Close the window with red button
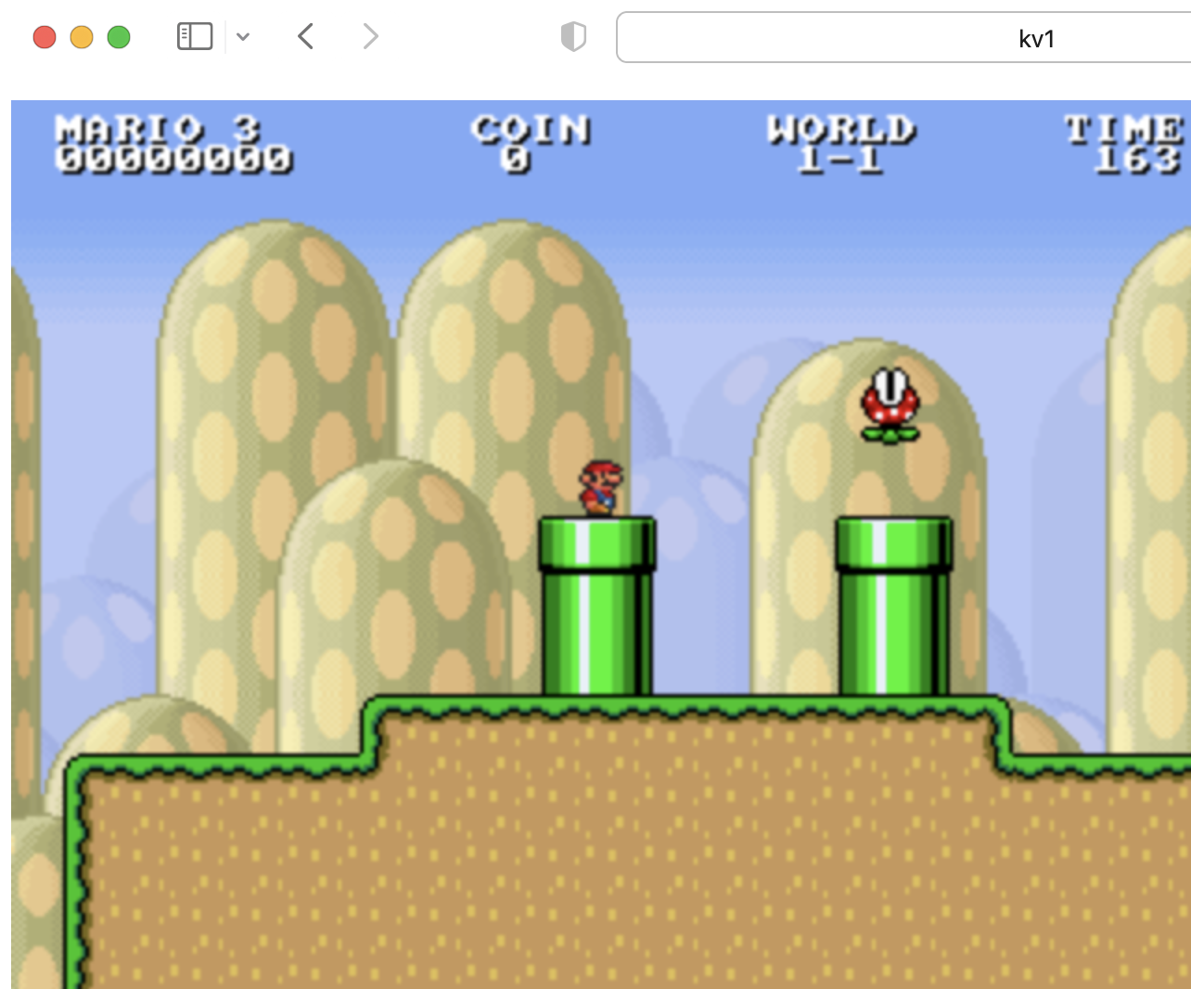 coord(45,37)
